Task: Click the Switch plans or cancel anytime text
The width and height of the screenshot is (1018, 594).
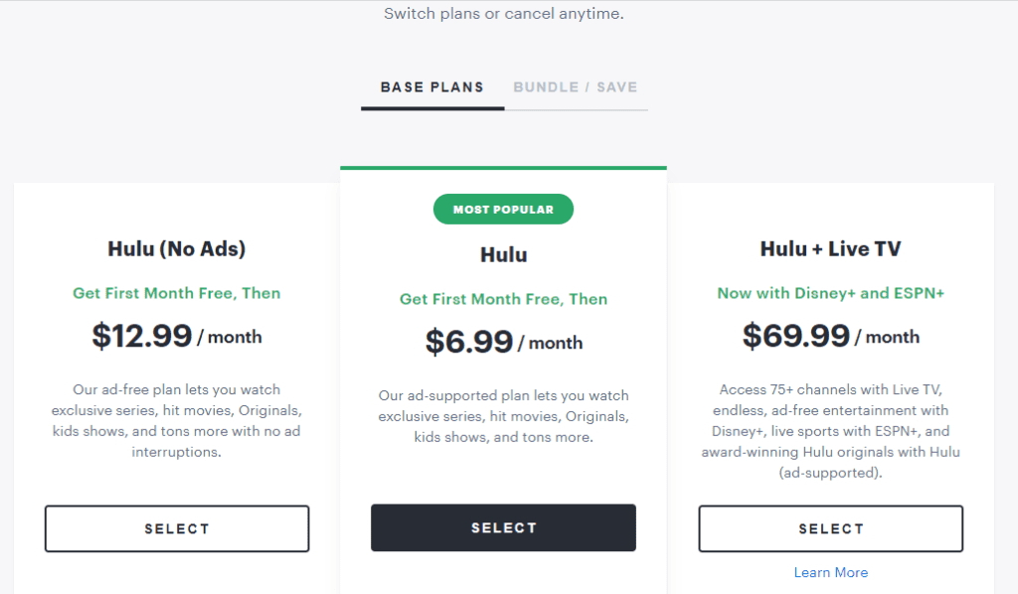Action: pyautogui.click(x=503, y=15)
